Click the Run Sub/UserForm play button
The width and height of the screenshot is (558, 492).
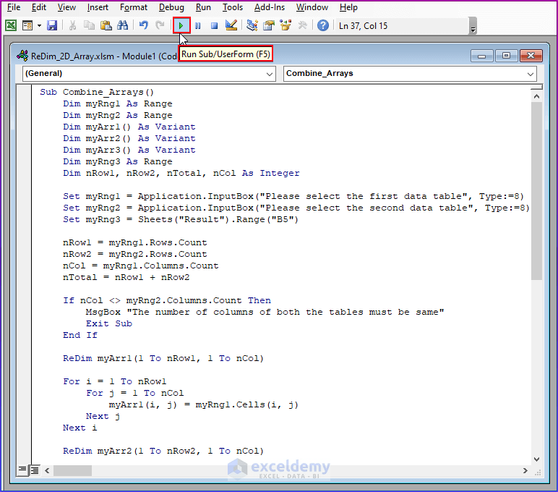point(181,25)
